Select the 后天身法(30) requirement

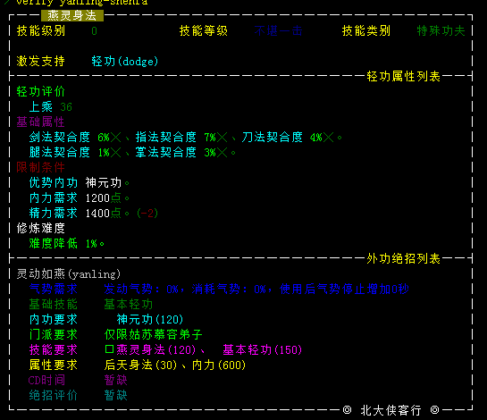click(x=140, y=365)
